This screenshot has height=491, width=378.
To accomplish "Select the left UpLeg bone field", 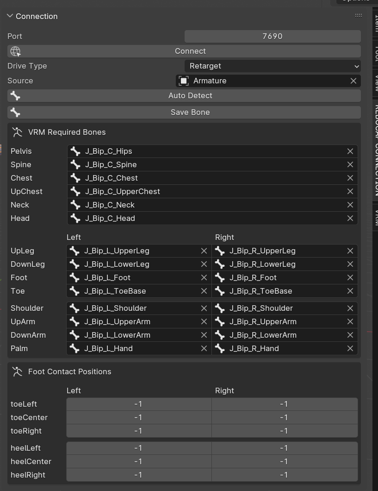I will pos(134,251).
